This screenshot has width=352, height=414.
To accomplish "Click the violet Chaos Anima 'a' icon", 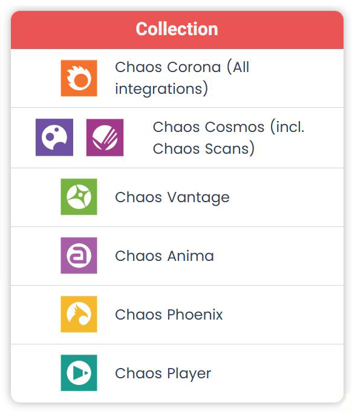I will [x=79, y=255].
